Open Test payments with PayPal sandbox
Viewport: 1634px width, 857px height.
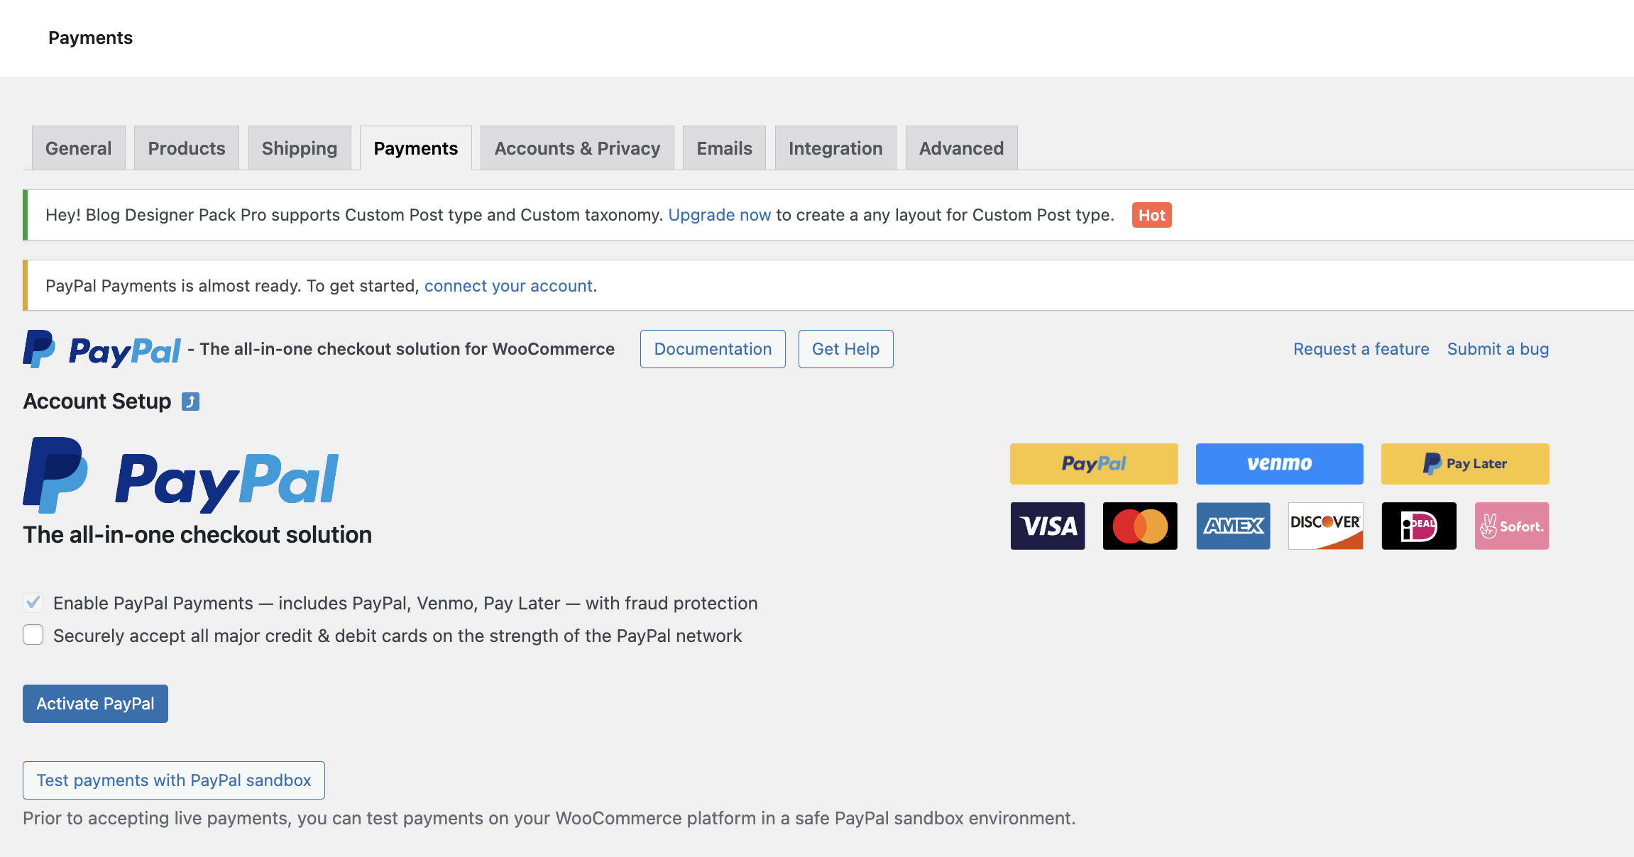[x=173, y=780]
